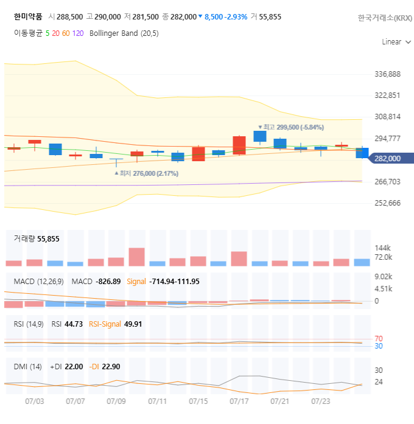
Task: Click the last blue candle on the right
Action: pos(362,153)
